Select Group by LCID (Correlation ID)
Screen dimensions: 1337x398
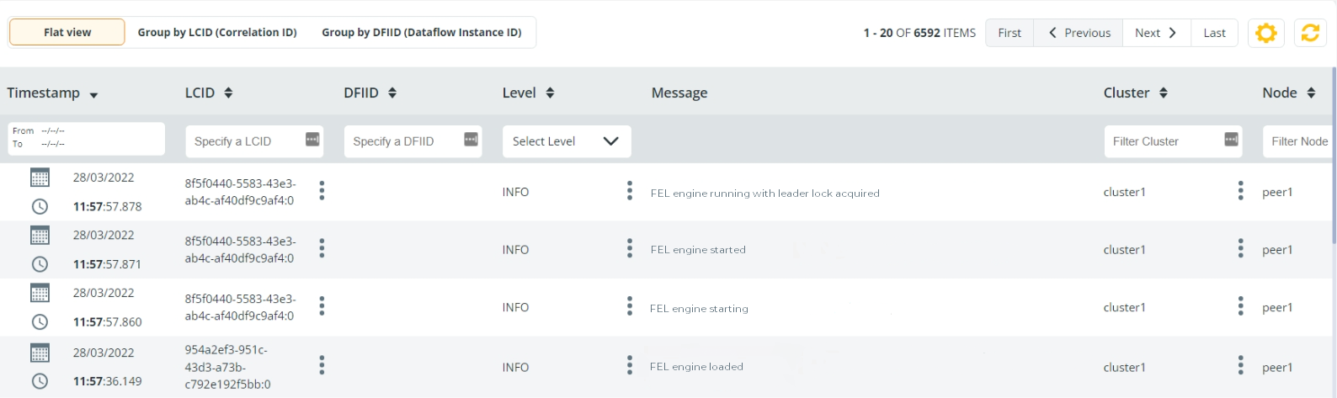(217, 33)
